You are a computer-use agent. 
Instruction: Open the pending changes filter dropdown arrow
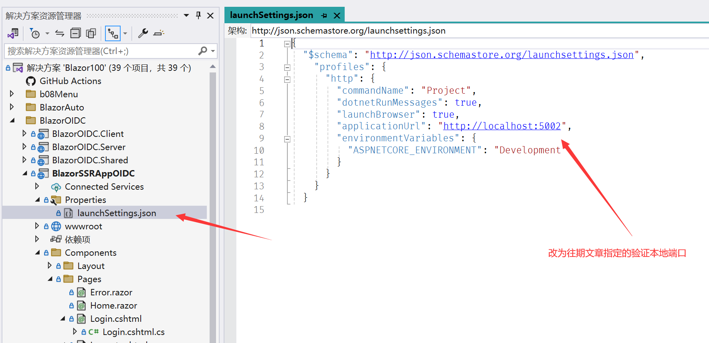click(47, 34)
